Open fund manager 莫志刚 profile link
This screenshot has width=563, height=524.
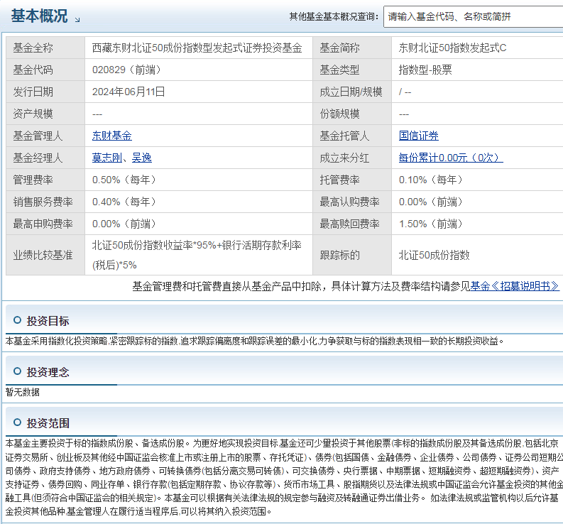click(107, 158)
